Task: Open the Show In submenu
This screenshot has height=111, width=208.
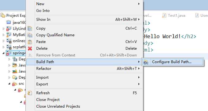Action: 84,20
